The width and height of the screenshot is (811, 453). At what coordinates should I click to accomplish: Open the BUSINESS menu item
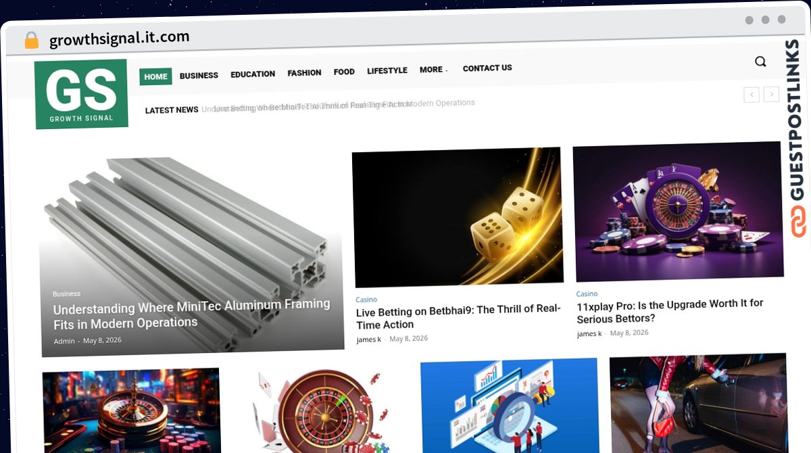click(x=199, y=76)
